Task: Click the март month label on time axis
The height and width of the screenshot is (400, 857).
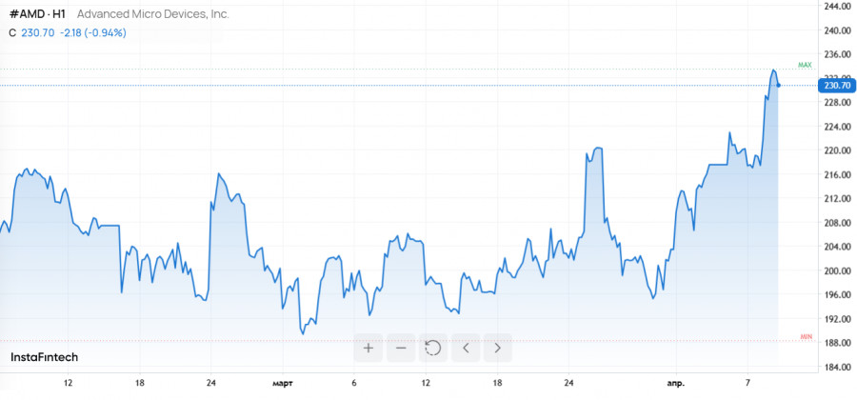Action: pyautogui.click(x=283, y=384)
